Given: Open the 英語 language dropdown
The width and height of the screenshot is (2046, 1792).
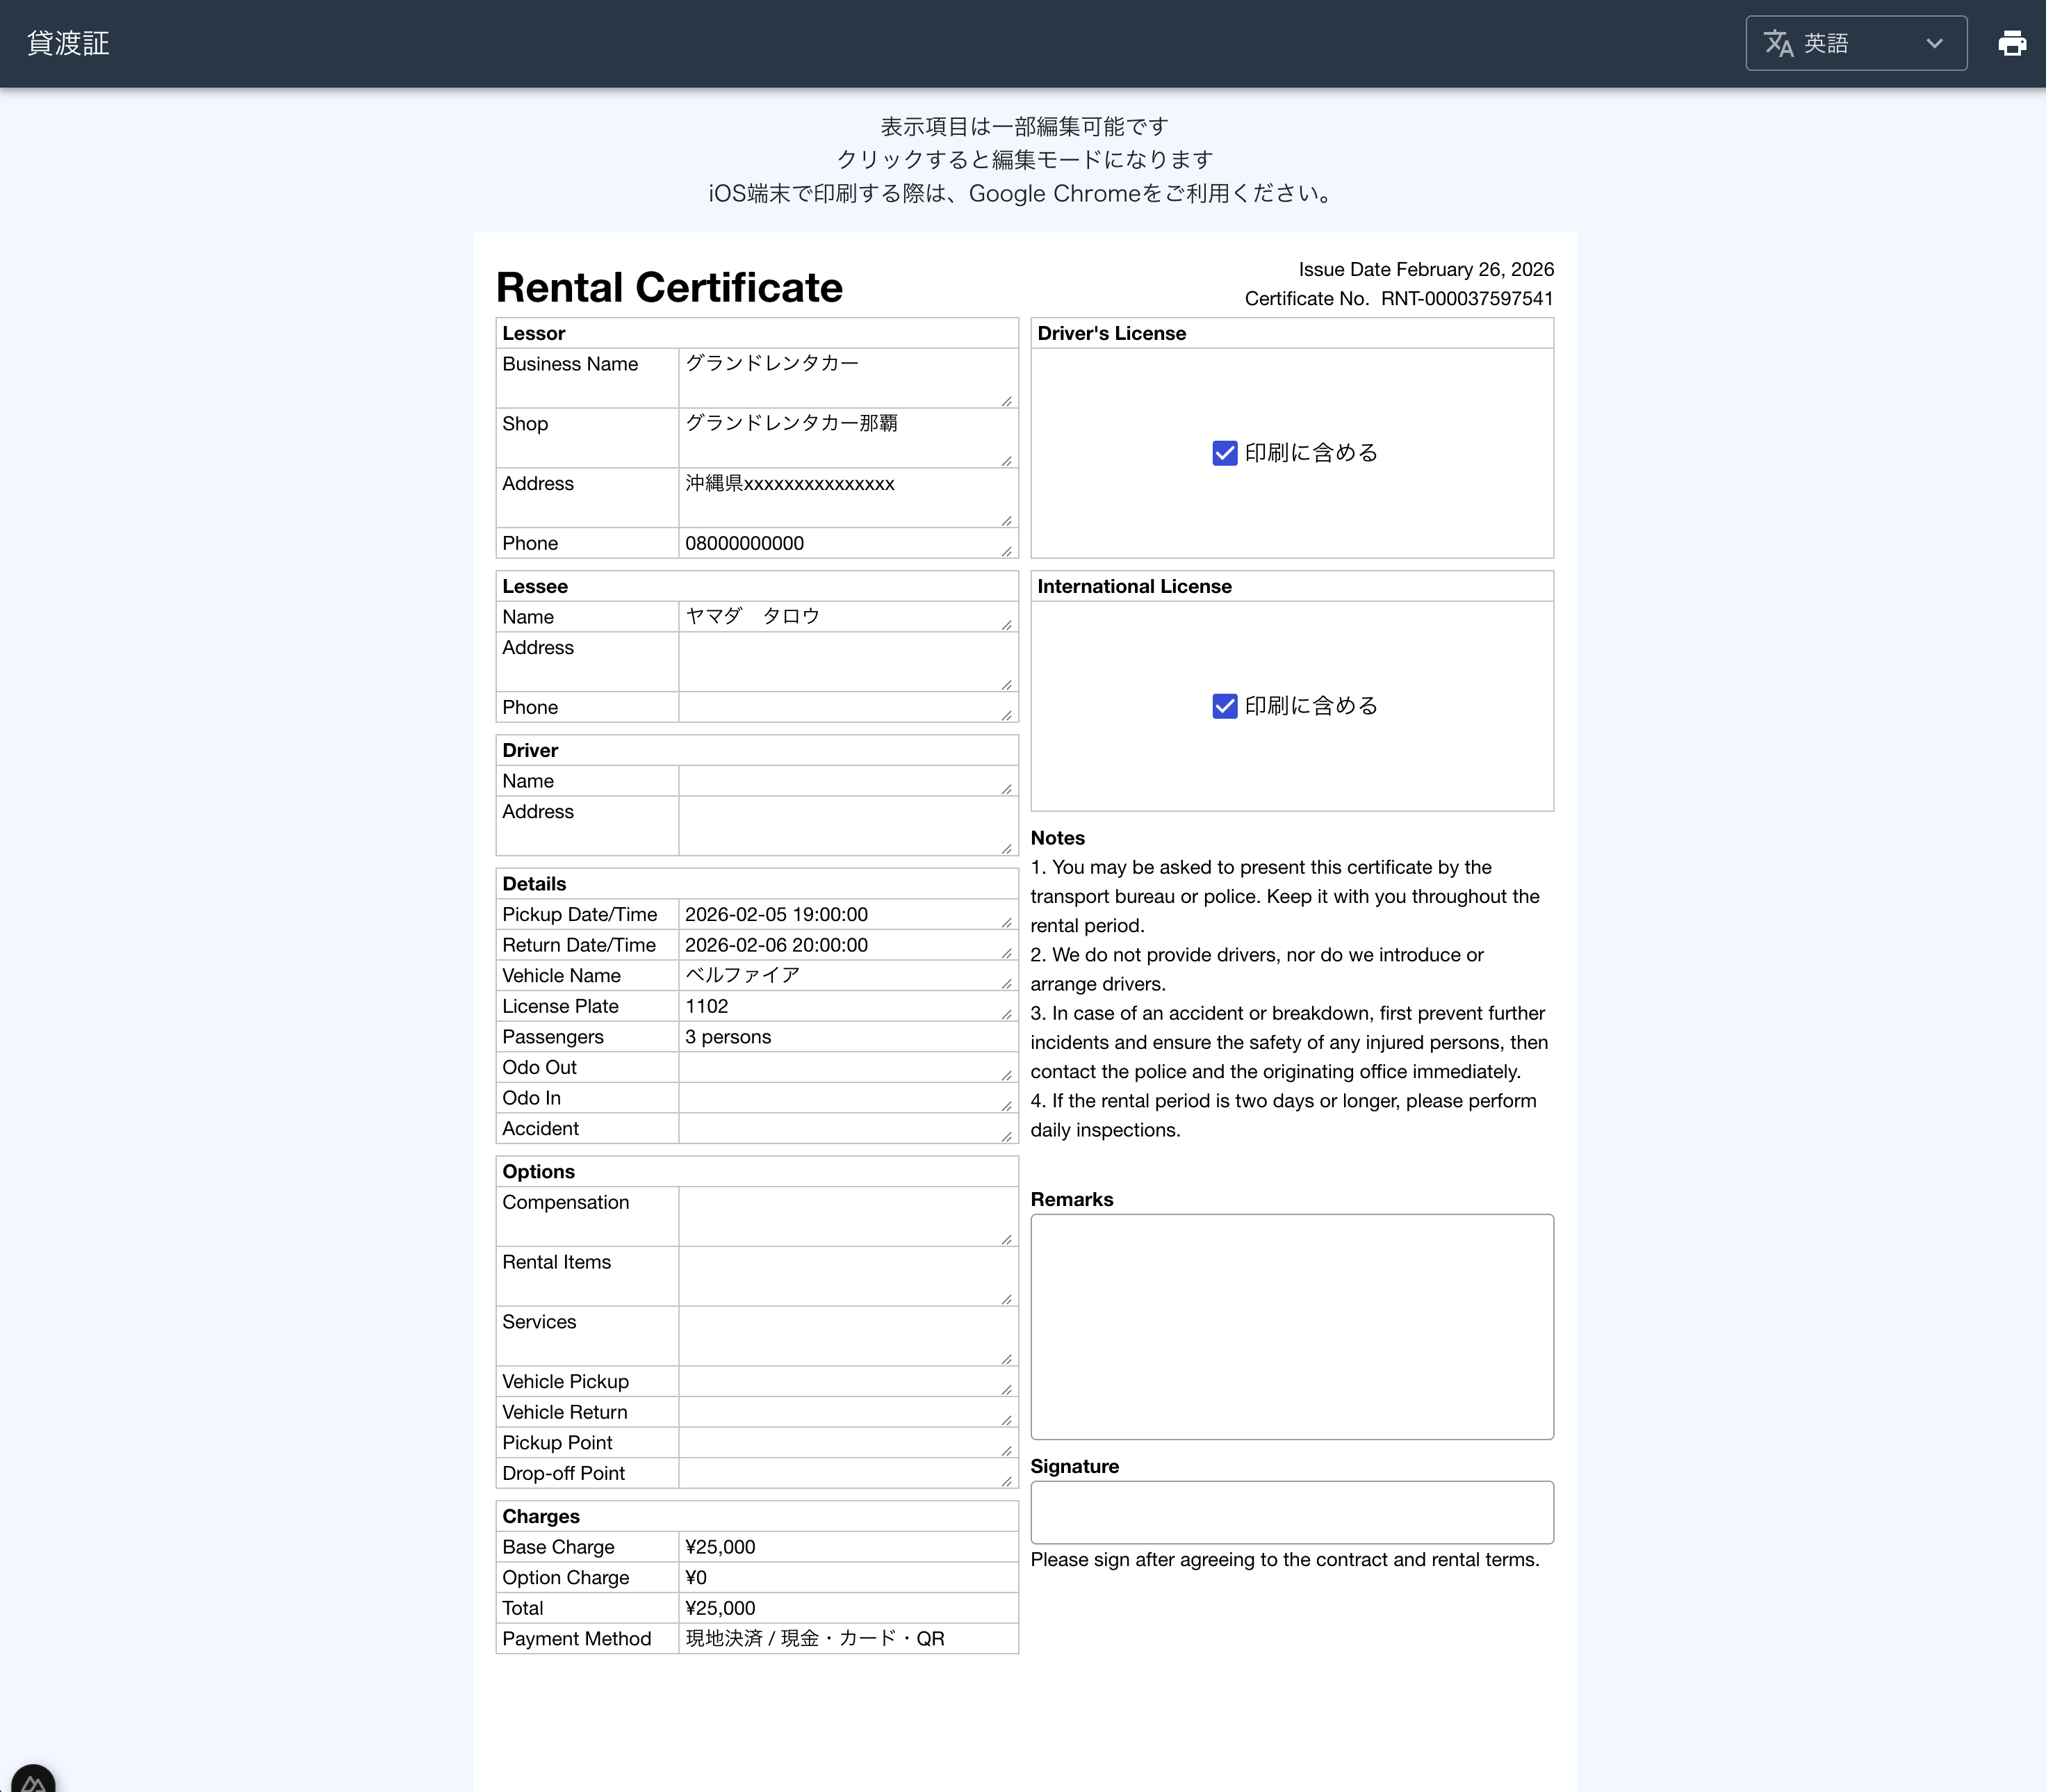Looking at the screenshot, I should [x=1855, y=43].
